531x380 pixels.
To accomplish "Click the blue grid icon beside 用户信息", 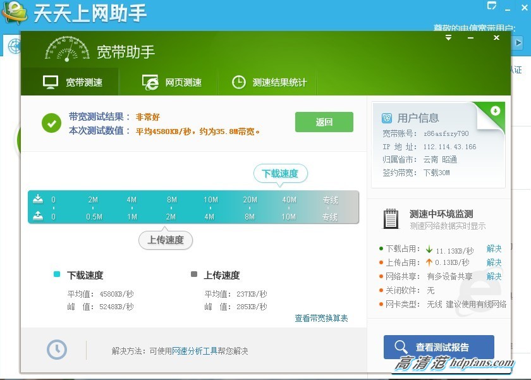I will [x=386, y=117].
